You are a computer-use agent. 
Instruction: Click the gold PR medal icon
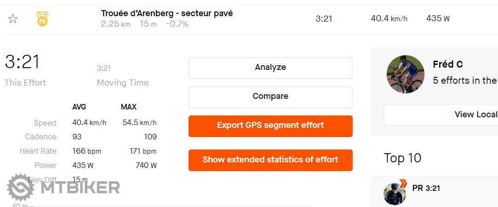pos(42,19)
